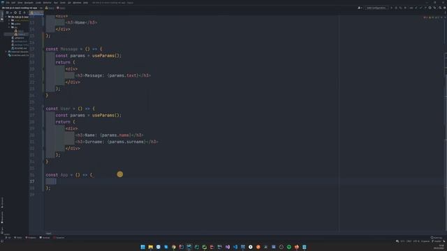The width and height of the screenshot is (447, 251).
Task: Select README.md in project tree
Action: point(19,48)
